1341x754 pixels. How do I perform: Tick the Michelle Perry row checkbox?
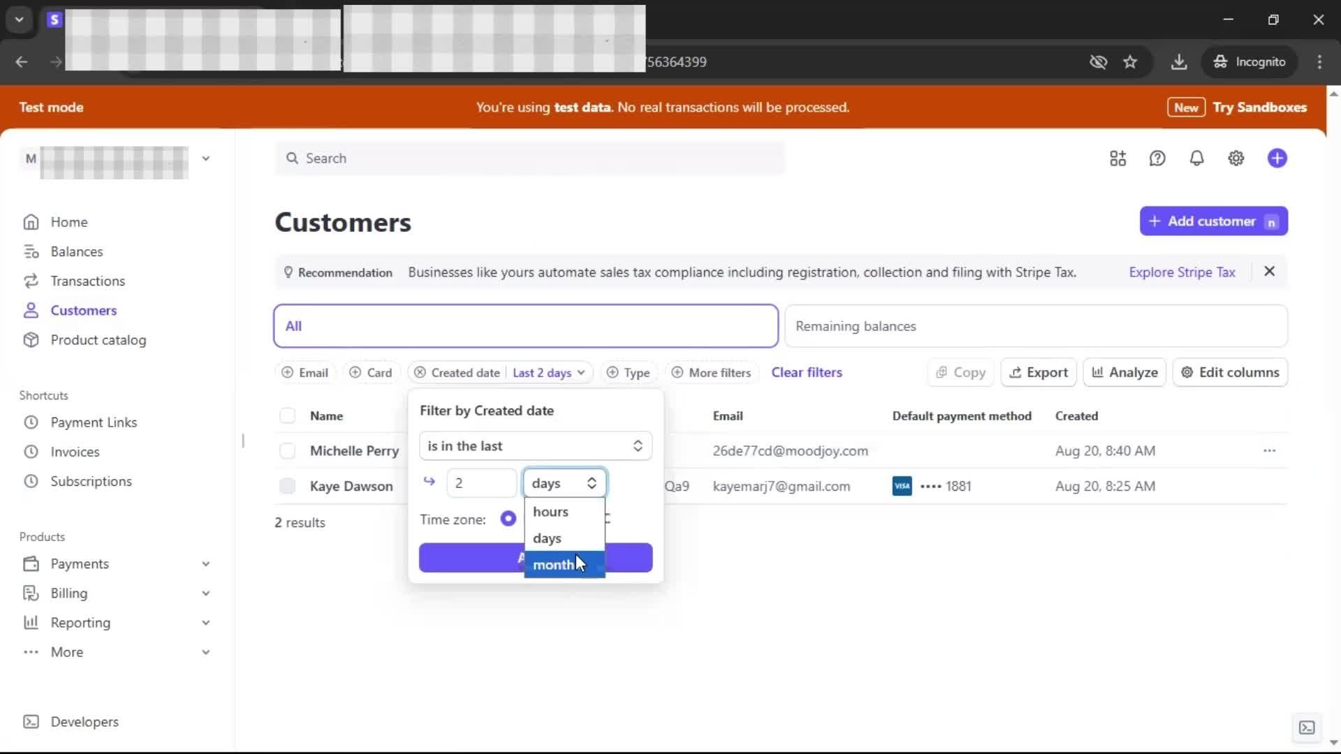point(287,451)
